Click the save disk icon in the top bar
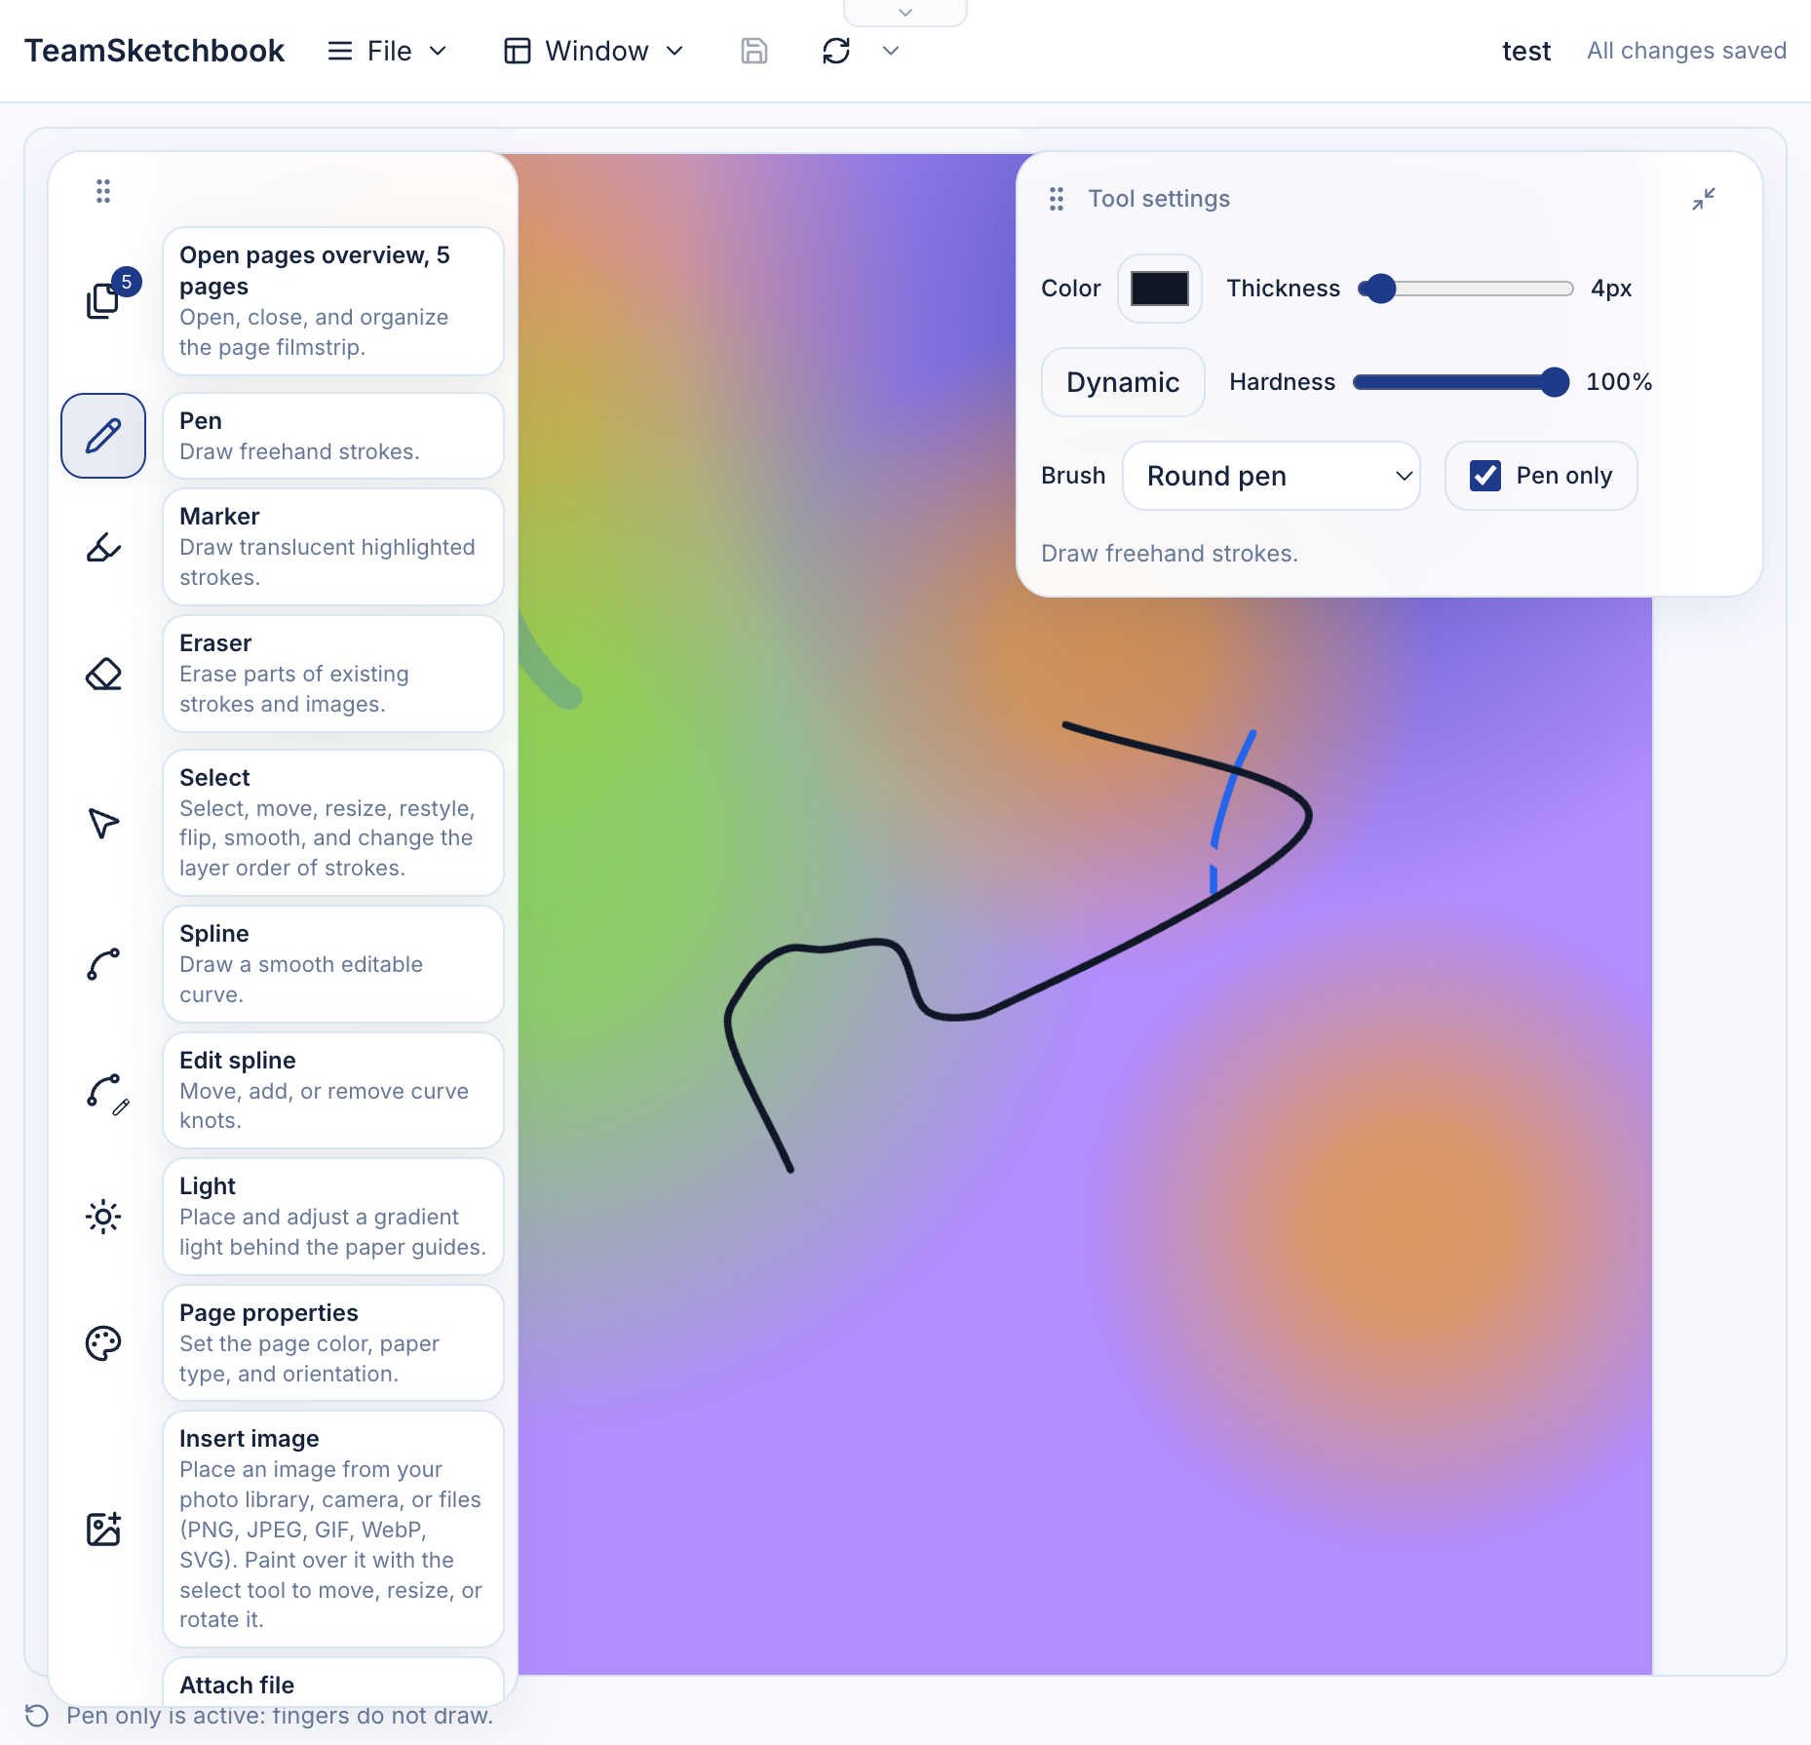1811x1745 pixels. coord(754,51)
